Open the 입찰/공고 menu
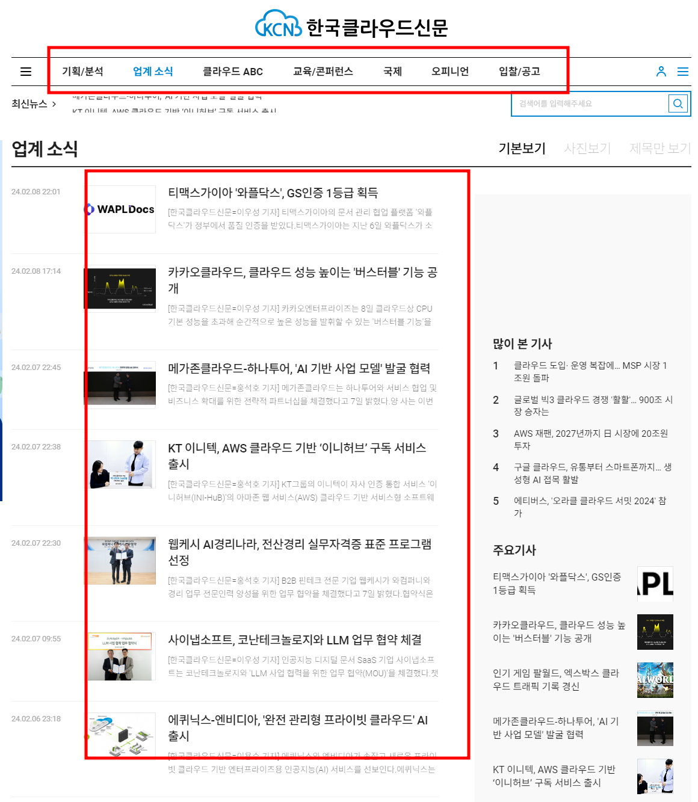Viewport: 698px width, 802px height. click(x=519, y=72)
